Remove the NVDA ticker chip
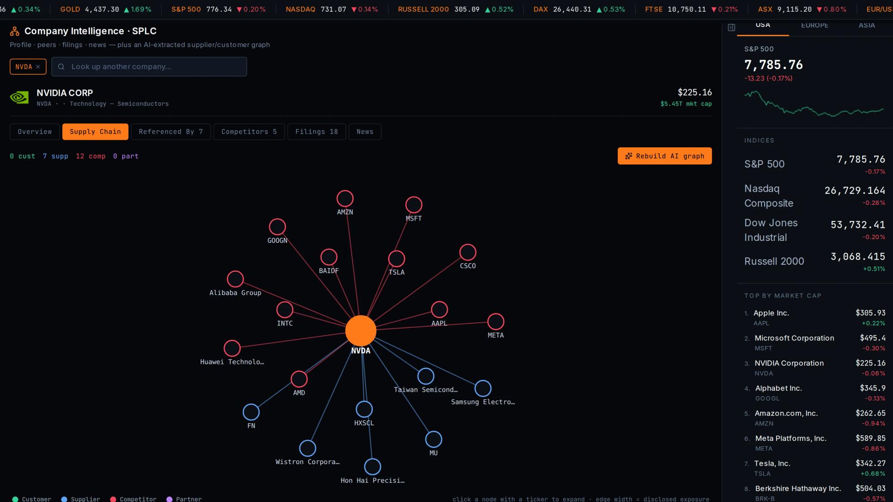The width and height of the screenshot is (893, 502). 38,67
